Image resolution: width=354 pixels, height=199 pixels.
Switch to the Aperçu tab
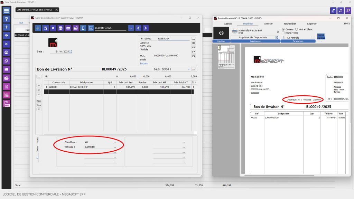click(x=228, y=24)
